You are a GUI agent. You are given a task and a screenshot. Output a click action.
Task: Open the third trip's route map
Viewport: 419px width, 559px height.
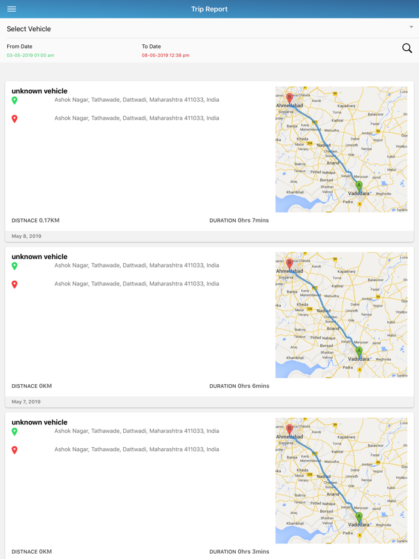341,481
